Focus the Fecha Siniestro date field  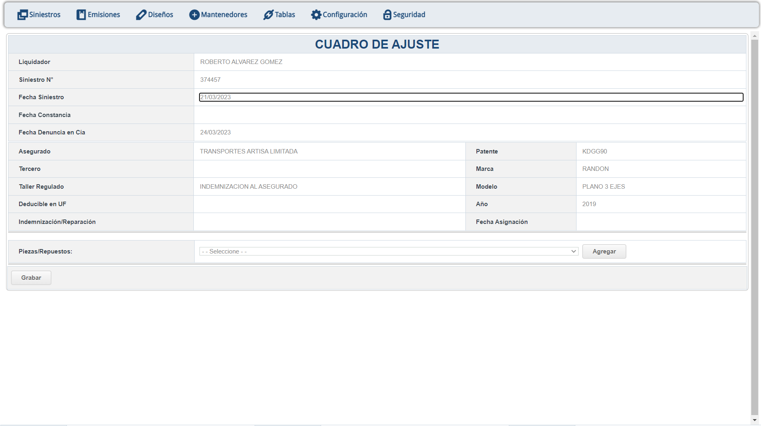[x=470, y=97]
